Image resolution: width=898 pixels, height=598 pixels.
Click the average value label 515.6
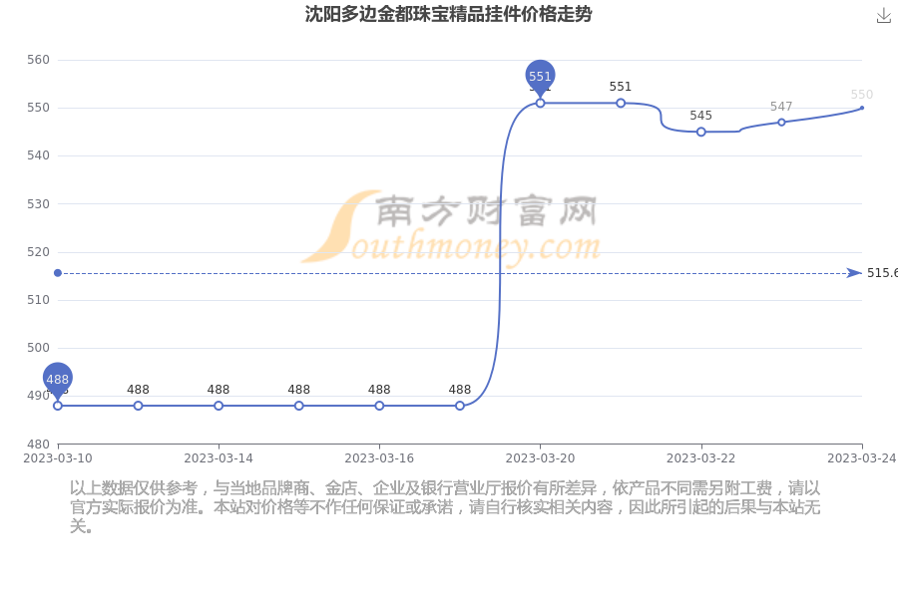(882, 273)
